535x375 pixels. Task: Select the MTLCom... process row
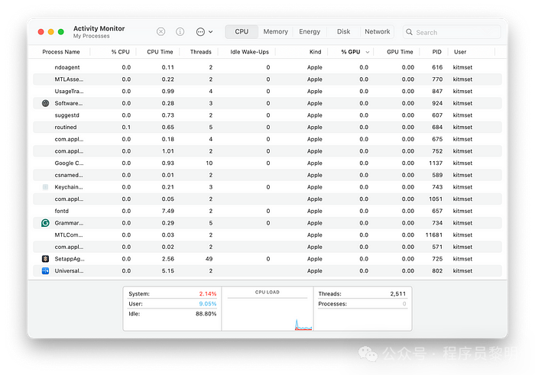click(x=267, y=235)
